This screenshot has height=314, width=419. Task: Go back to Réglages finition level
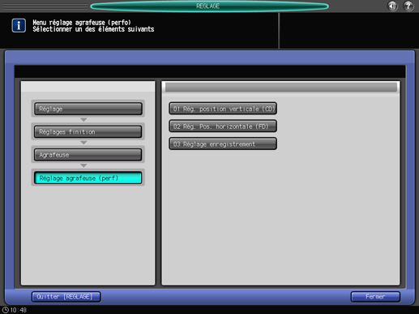(x=88, y=131)
